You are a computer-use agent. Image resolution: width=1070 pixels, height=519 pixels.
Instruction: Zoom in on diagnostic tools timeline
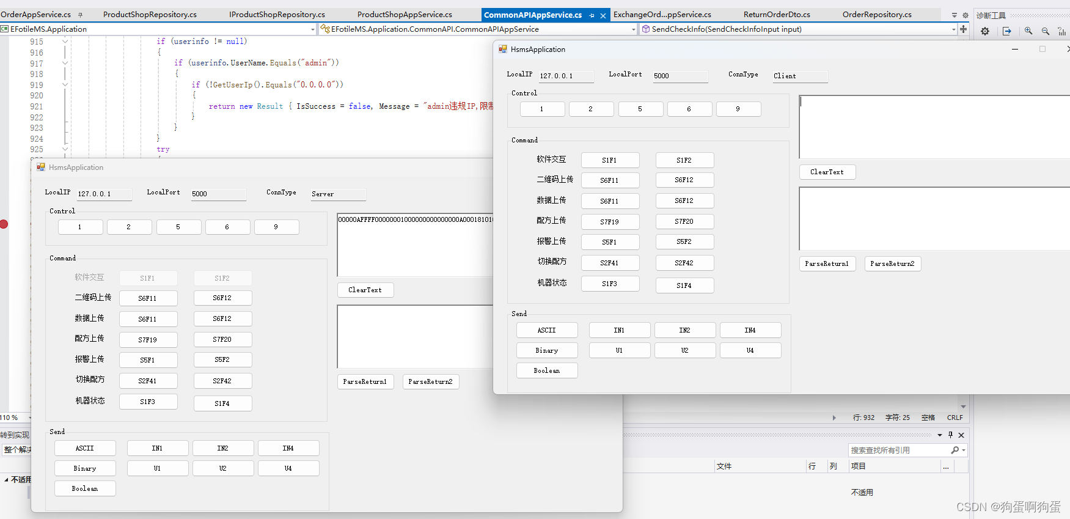click(x=1028, y=31)
